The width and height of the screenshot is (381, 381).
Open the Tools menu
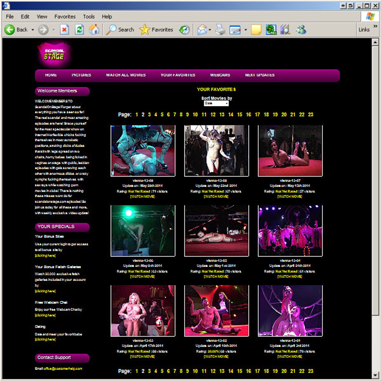tap(89, 17)
